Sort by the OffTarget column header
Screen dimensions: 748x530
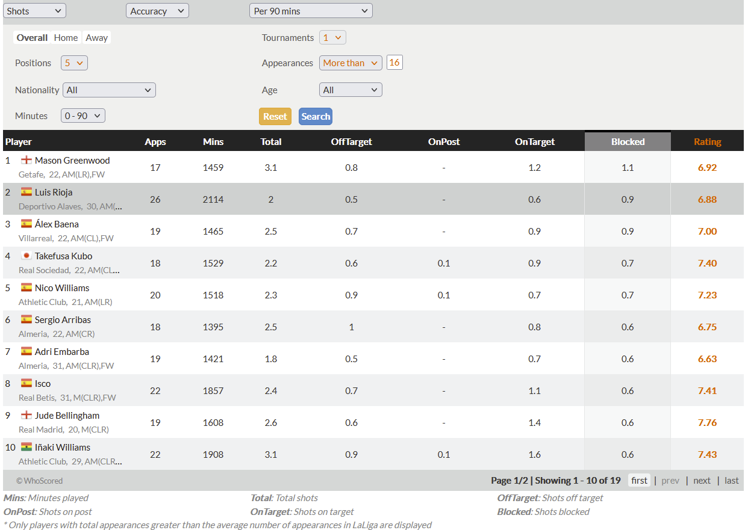pos(352,141)
